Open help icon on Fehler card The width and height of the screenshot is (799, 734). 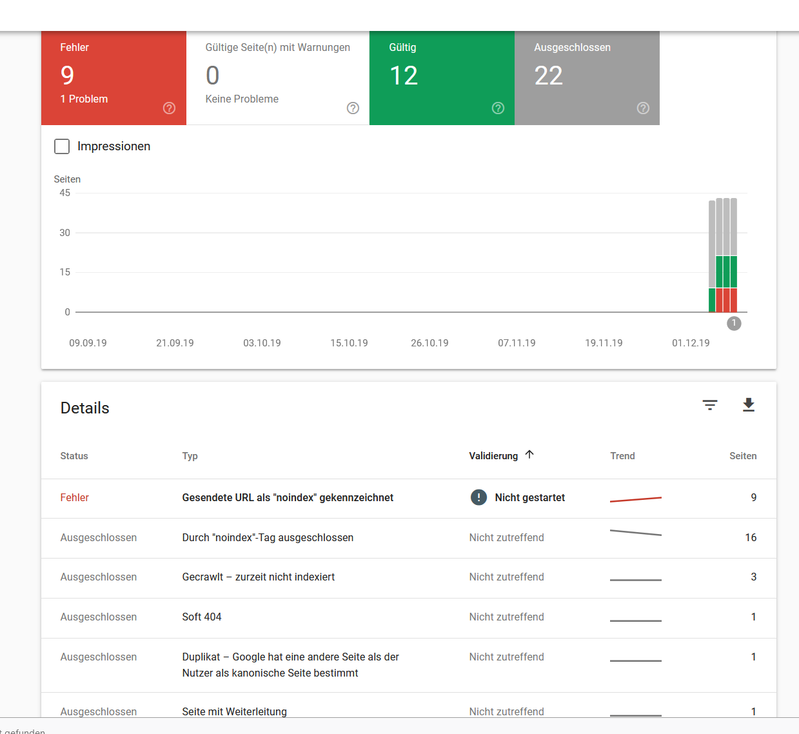click(x=169, y=108)
